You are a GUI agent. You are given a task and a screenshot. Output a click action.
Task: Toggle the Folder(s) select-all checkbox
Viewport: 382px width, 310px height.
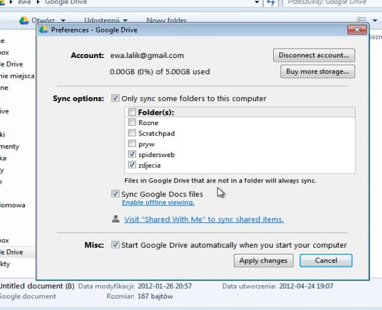[132, 112]
